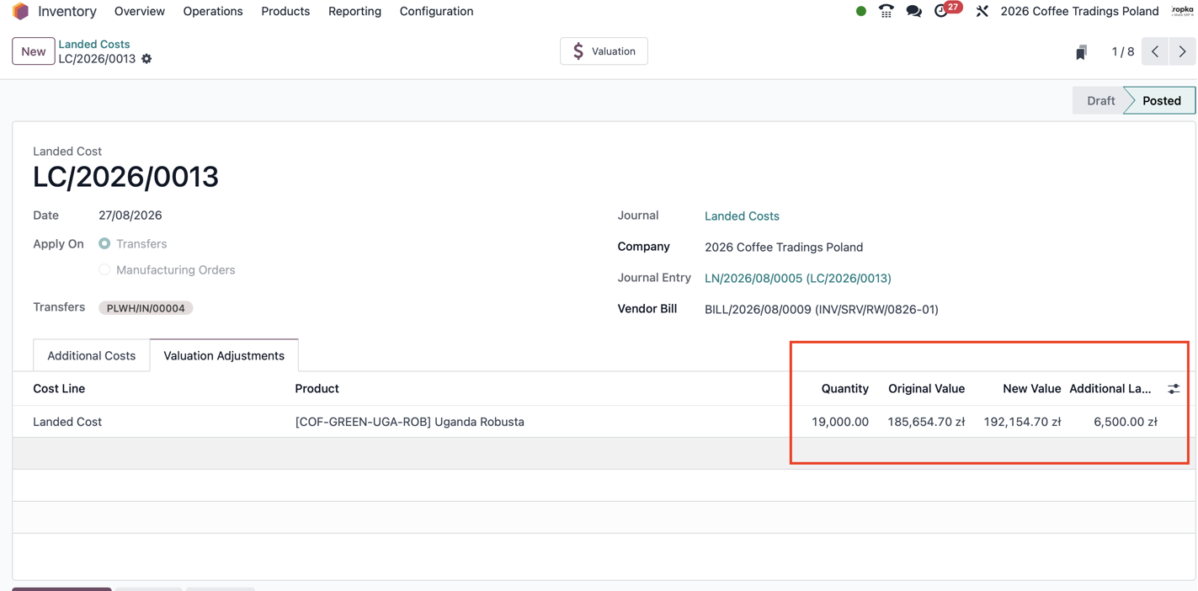
Task: Click the quantity 19,000.00 cell
Action: pyautogui.click(x=839, y=422)
